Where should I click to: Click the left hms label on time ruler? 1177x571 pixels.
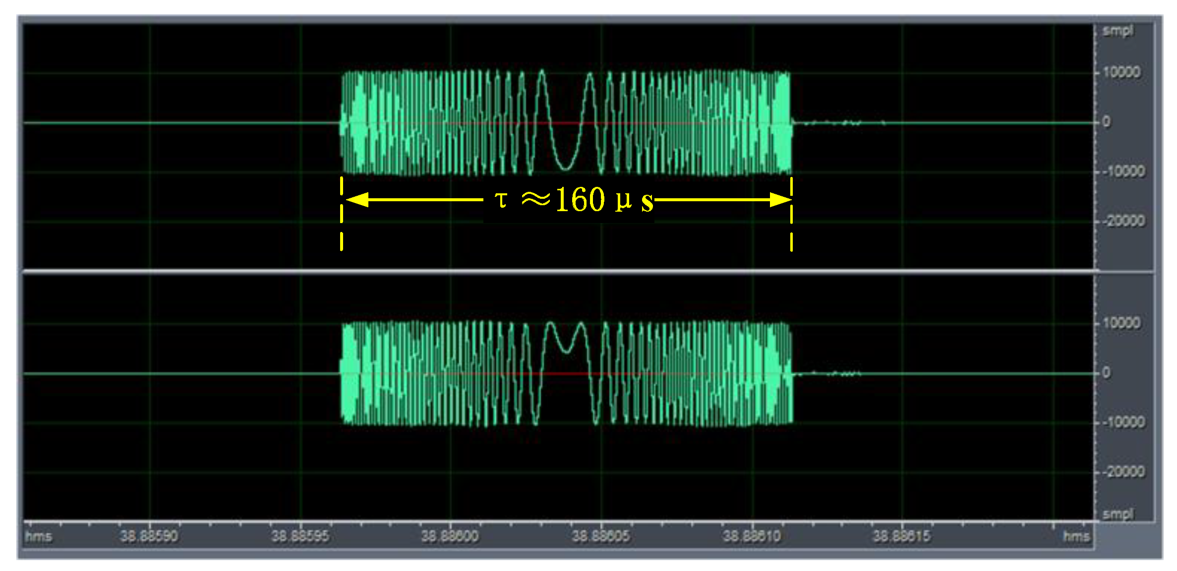pos(38,536)
